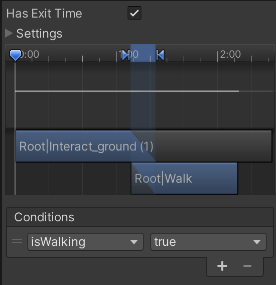Remove condition with the minus icon

point(247,266)
